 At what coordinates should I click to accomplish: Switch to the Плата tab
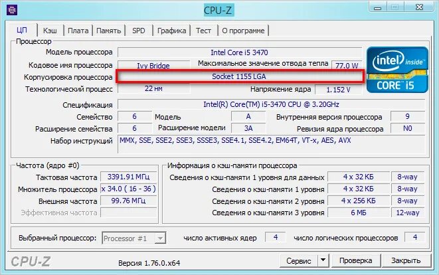[x=78, y=31]
